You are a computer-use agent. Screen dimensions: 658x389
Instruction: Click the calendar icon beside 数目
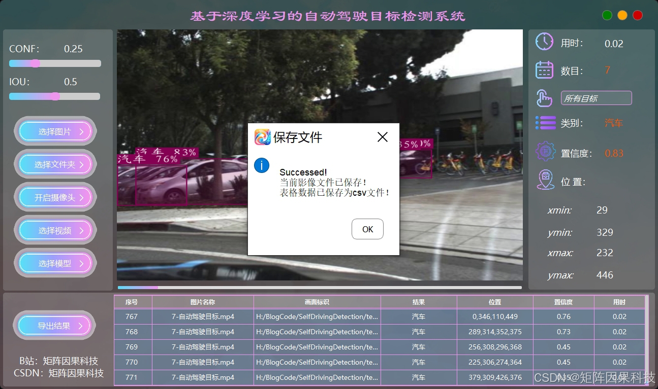tap(544, 70)
